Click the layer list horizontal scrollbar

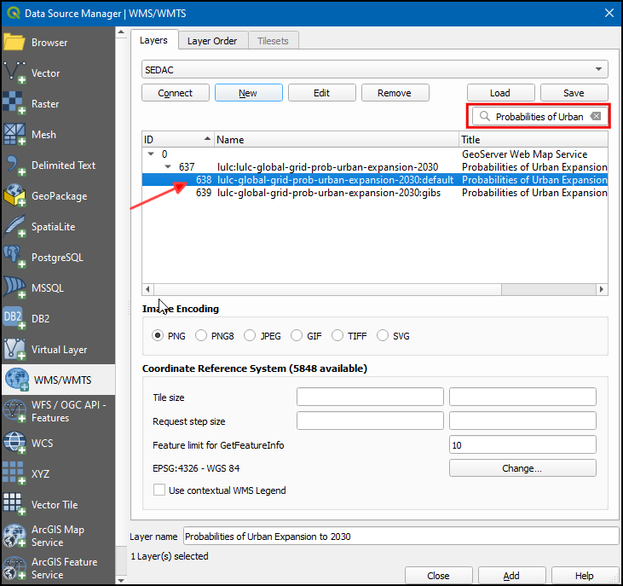coord(374,290)
